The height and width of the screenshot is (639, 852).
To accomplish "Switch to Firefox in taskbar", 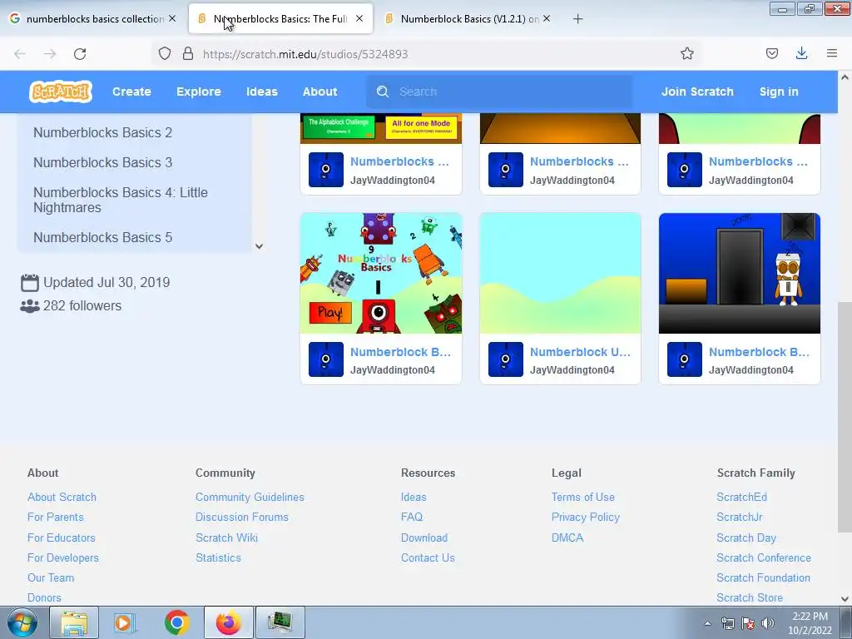I will coord(229,622).
